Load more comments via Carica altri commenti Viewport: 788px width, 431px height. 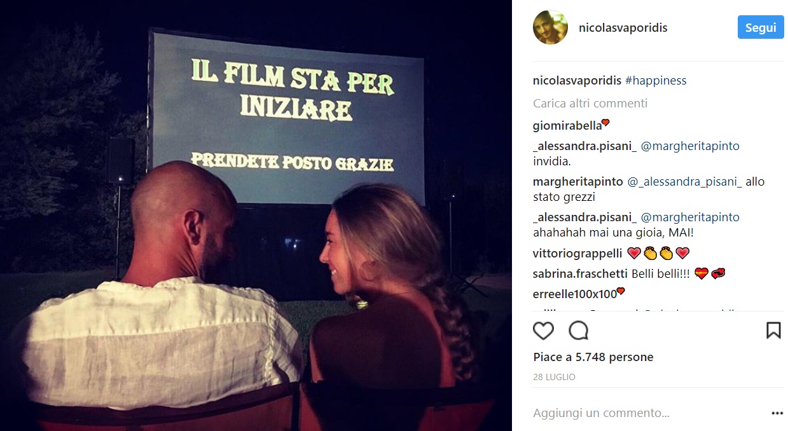(590, 103)
